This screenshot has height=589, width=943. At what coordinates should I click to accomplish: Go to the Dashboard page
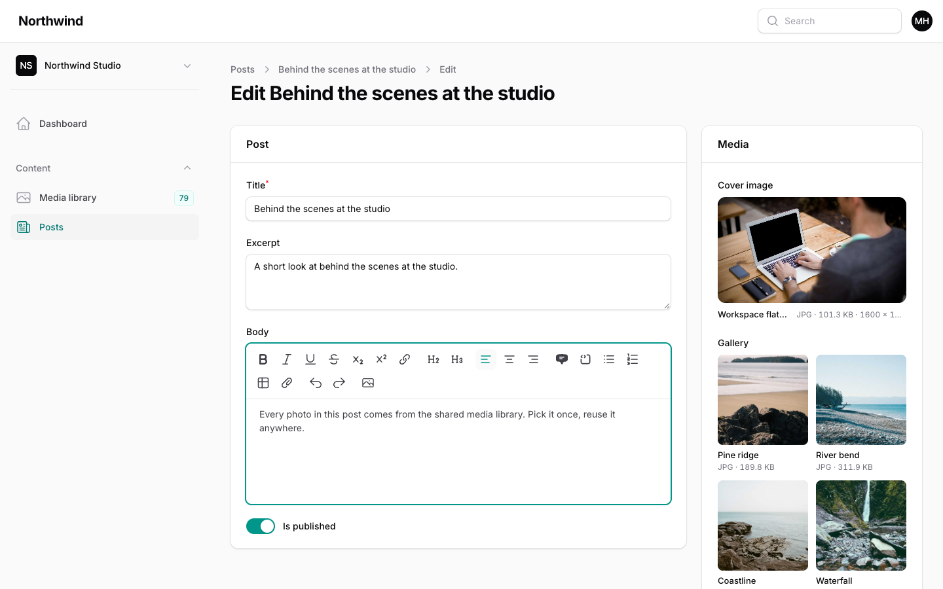pyautogui.click(x=105, y=124)
